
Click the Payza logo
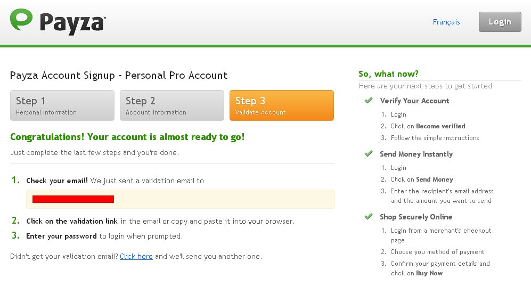click(x=58, y=22)
